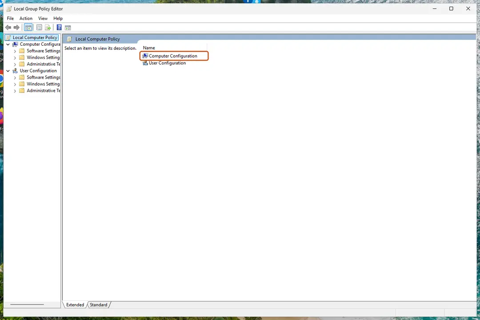Open the View menu
The height and width of the screenshot is (320, 480).
[x=43, y=18]
